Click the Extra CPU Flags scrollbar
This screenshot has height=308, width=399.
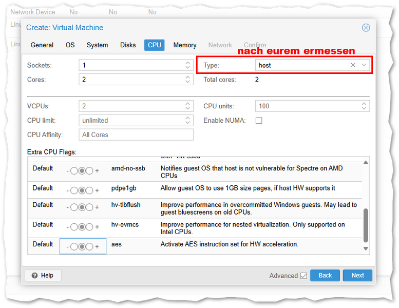pos(366,225)
